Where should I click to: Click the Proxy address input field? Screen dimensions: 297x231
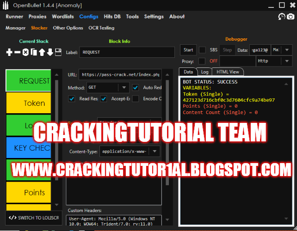pos(237,61)
